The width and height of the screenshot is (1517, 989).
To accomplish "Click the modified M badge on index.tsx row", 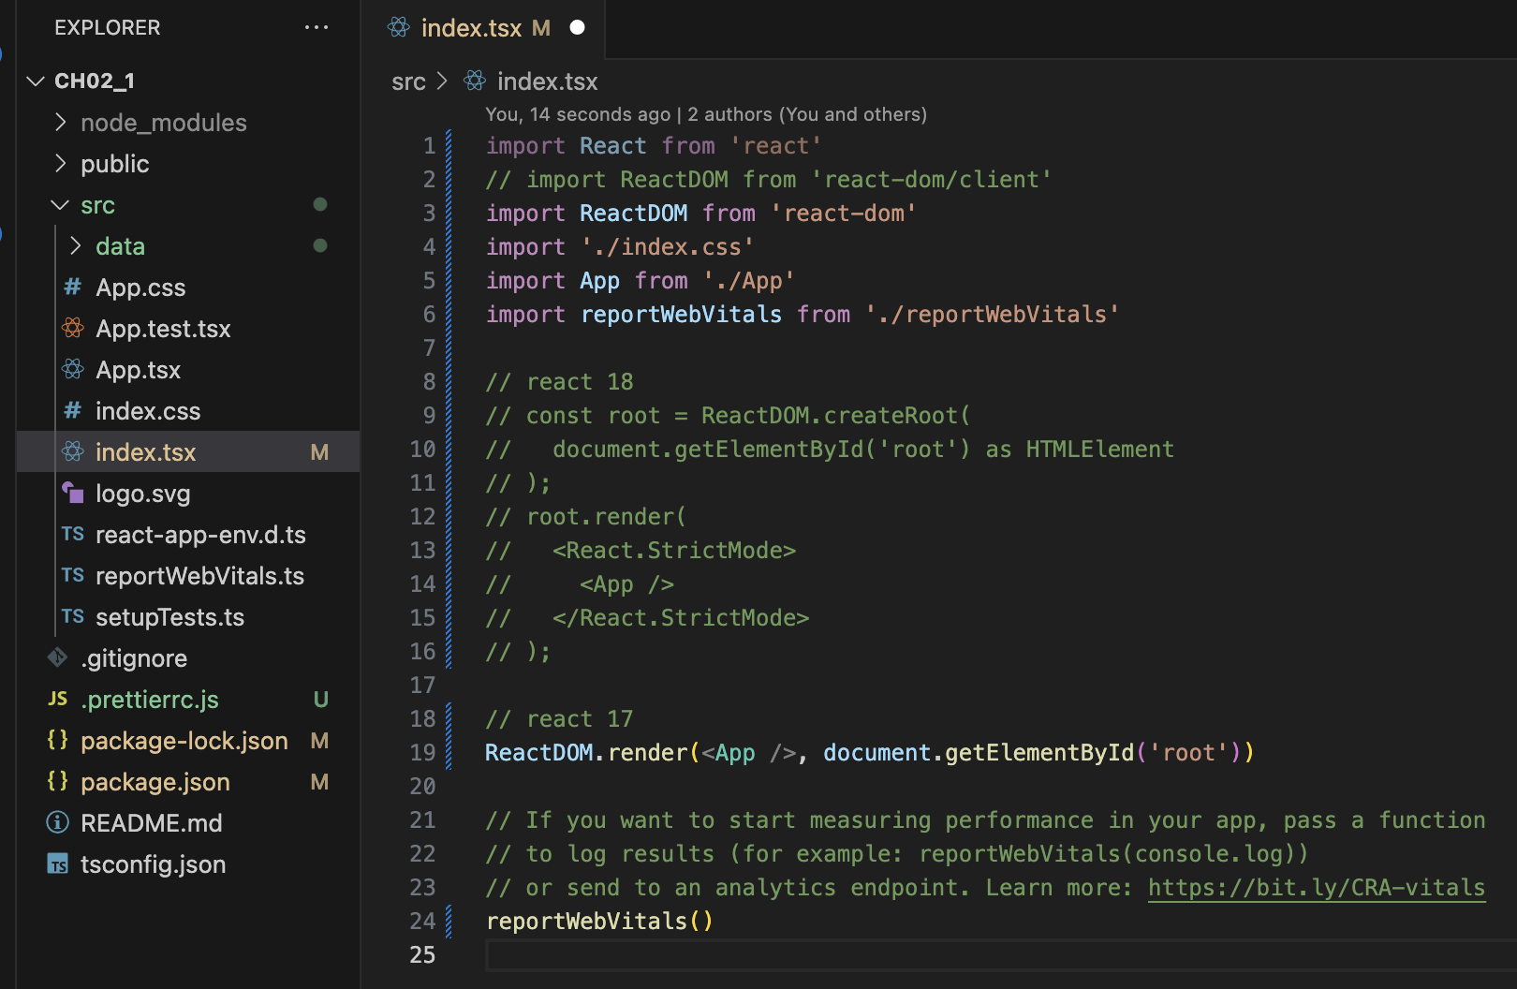I will (319, 452).
